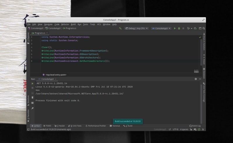233x143 pixels.
Task: Toggle the Pin Tab pushpin icon
Action: point(32,108)
